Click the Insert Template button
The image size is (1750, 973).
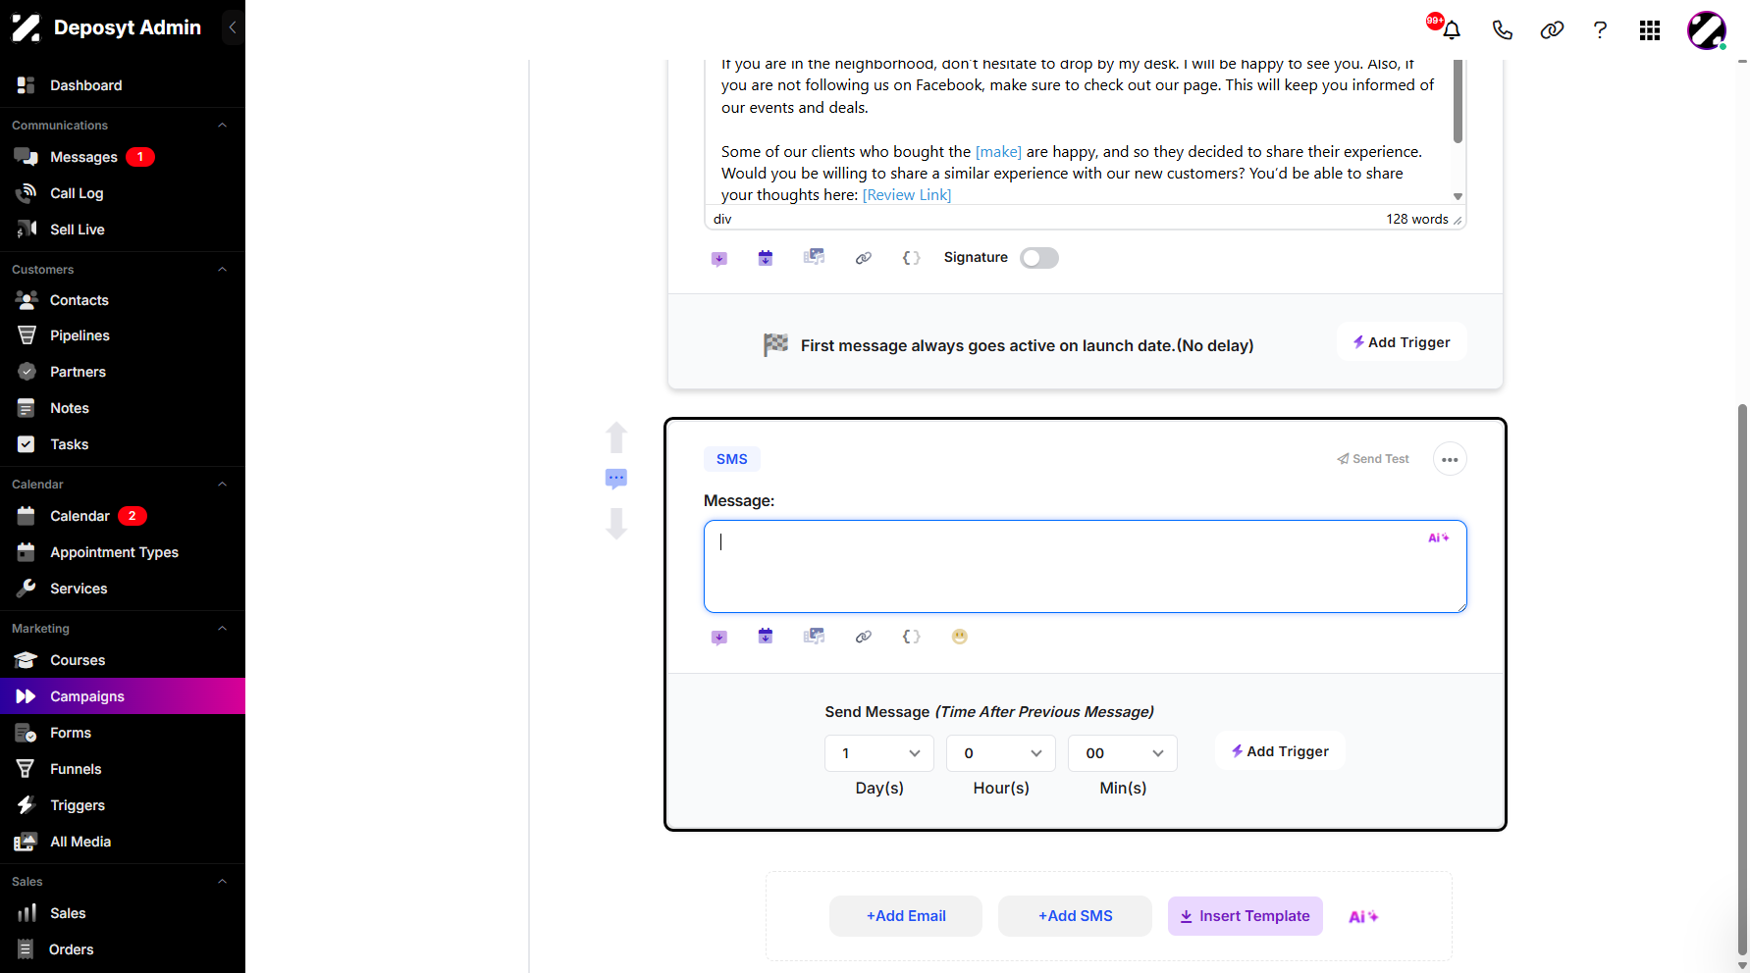click(x=1246, y=916)
